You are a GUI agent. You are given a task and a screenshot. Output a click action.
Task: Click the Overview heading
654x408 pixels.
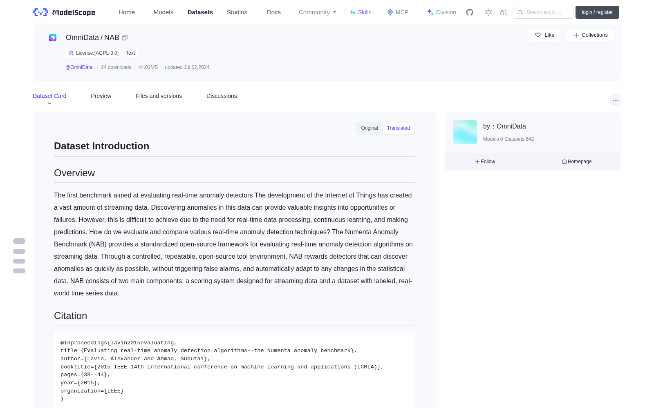(74, 173)
